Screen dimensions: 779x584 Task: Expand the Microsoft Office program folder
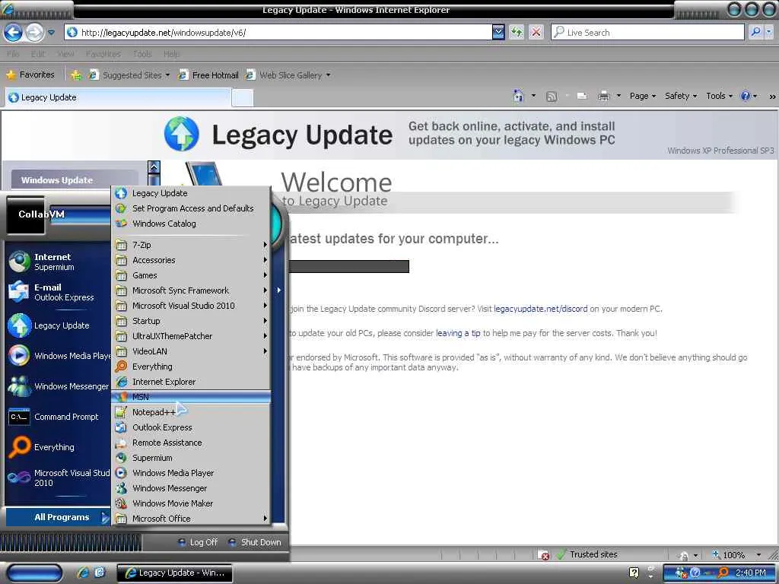pyautogui.click(x=191, y=519)
